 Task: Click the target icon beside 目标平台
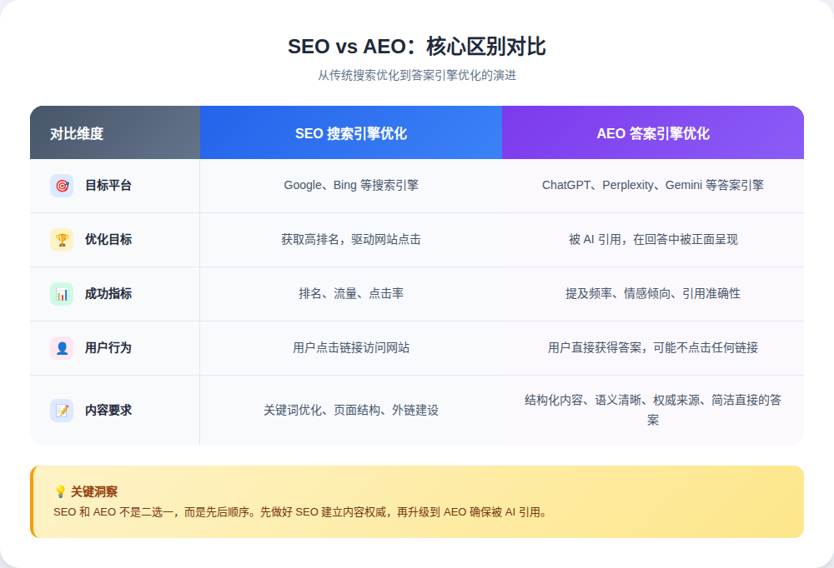pyautogui.click(x=62, y=186)
